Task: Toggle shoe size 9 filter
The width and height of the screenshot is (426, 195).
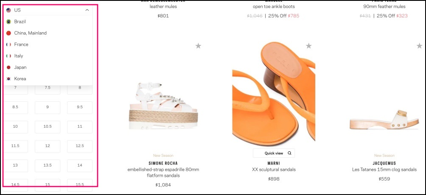Action: pyautogui.click(x=48, y=107)
